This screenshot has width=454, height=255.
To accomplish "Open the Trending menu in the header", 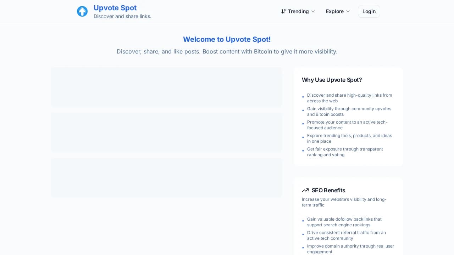I will point(298,11).
